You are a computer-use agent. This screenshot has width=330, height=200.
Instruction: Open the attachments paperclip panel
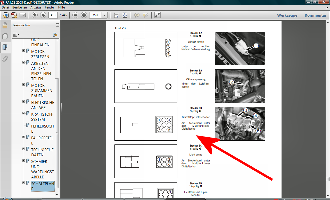[x=5, y=59]
